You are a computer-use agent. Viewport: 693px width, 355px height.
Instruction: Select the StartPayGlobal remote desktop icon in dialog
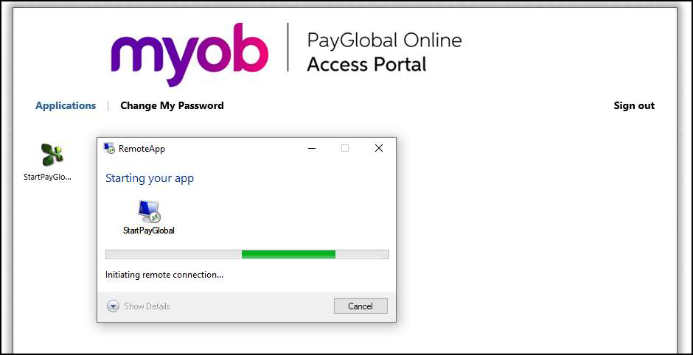click(x=149, y=211)
